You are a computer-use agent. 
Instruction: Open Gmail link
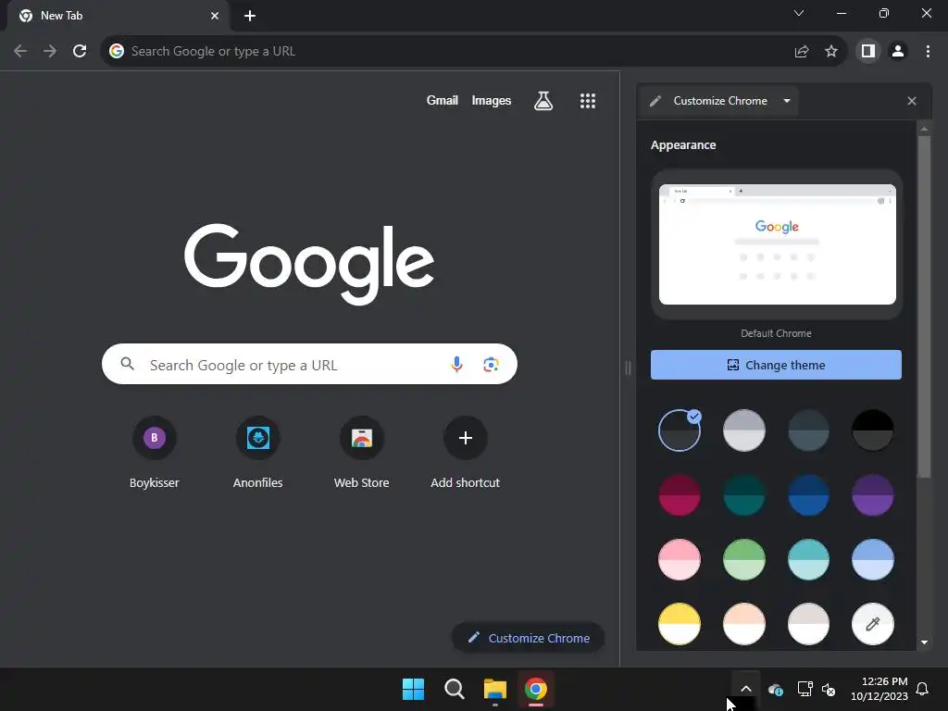click(443, 100)
